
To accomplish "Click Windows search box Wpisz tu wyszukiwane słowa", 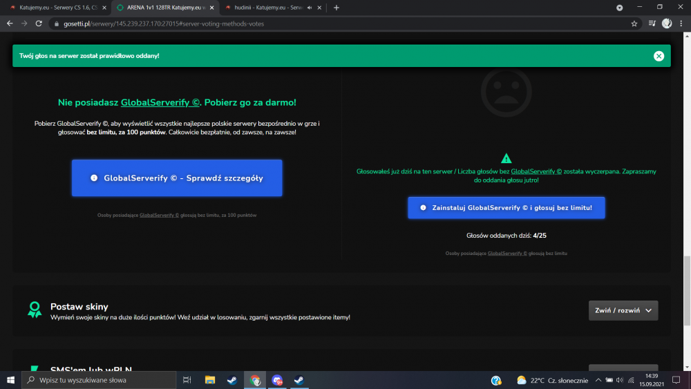I will [99, 380].
